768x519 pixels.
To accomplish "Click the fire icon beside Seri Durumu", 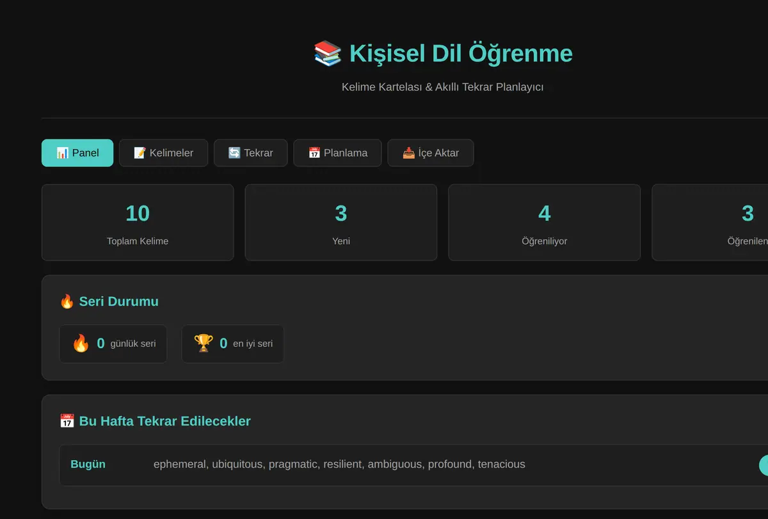I will (x=67, y=301).
